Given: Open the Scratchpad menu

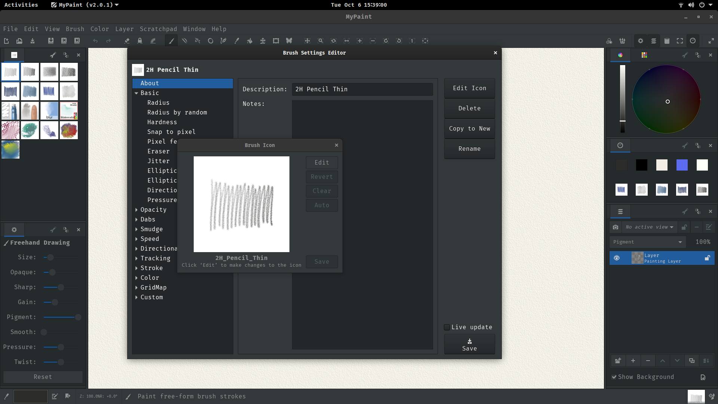Looking at the screenshot, I should [x=158, y=29].
